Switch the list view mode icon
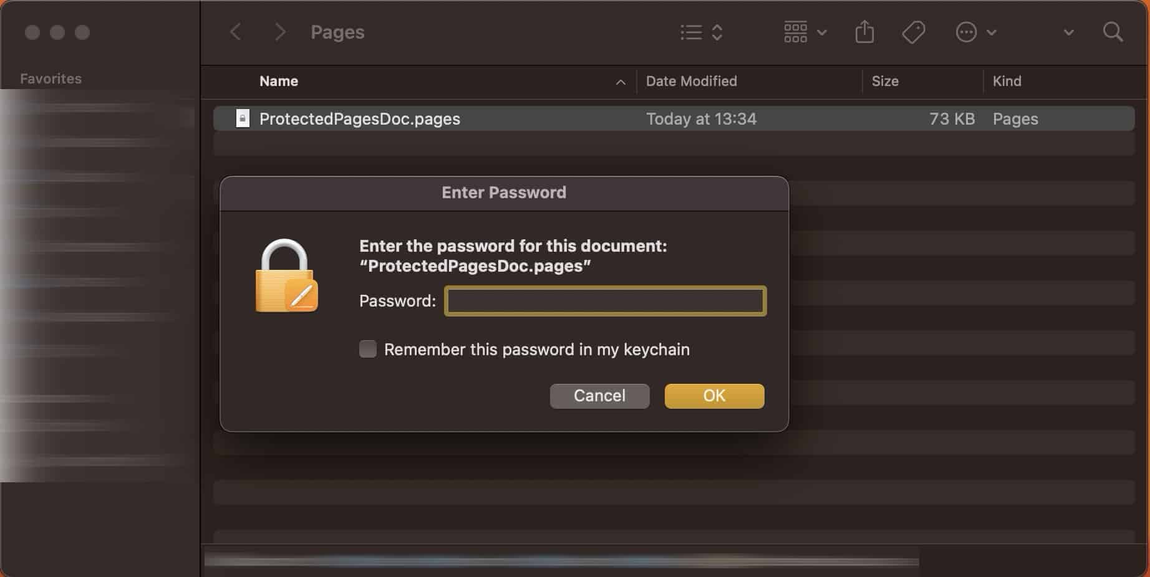The width and height of the screenshot is (1150, 577). (x=702, y=32)
